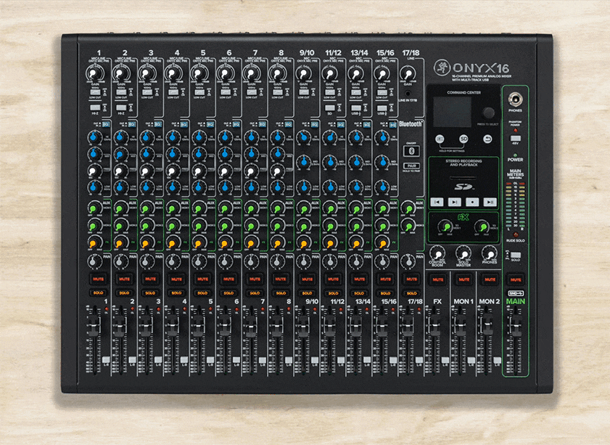Screen dimensions: 610x445
Task: Click the LOW EQ knob on channel 2
Action: 120,188
